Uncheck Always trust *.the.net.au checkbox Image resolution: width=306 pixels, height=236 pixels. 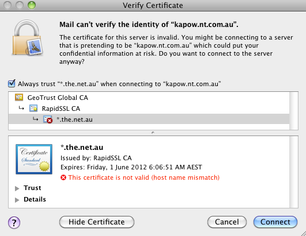tap(12, 83)
